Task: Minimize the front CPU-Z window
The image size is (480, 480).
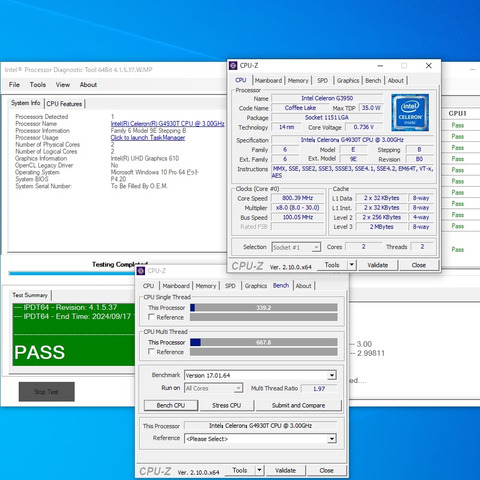Action: point(380,66)
